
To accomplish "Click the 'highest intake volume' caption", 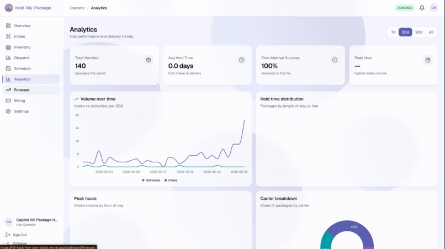I will (370, 73).
